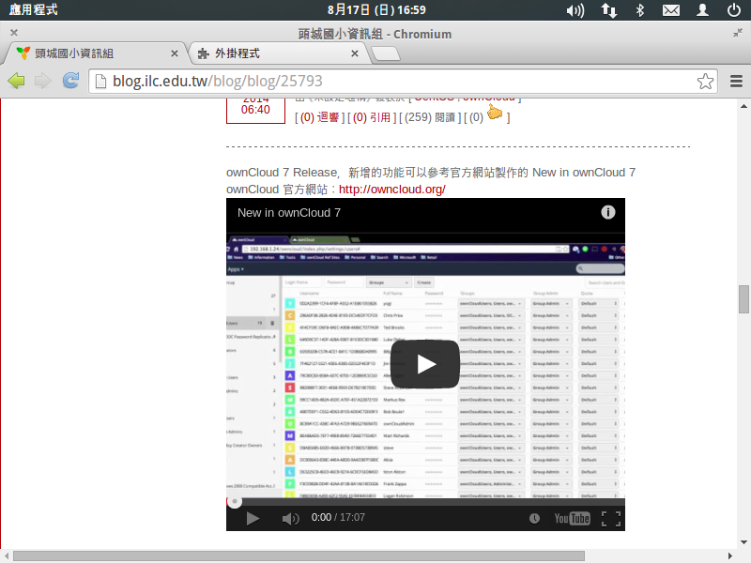Close the 外掛程式 tab
The width and height of the screenshot is (751, 563).
355,53
